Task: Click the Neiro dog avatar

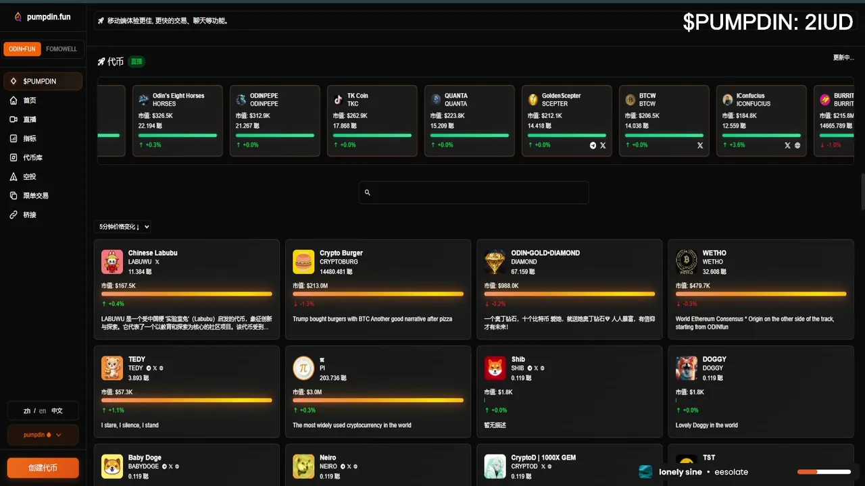Action: pos(303,466)
